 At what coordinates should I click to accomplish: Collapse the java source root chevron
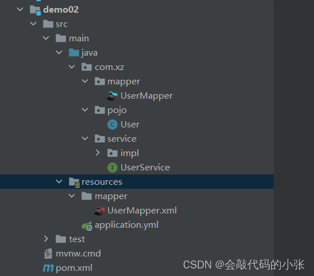(59, 52)
